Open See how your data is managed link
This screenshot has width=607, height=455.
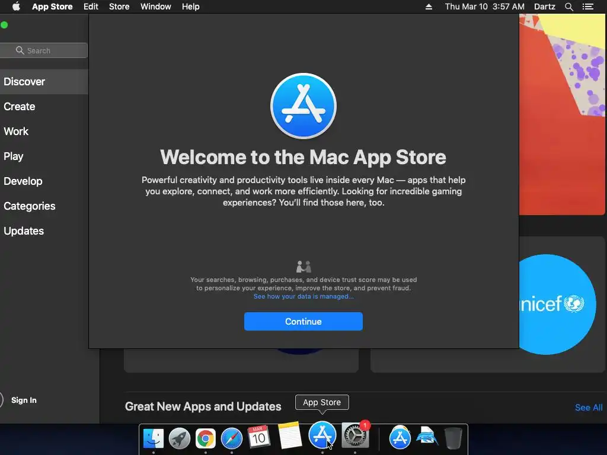tap(303, 296)
